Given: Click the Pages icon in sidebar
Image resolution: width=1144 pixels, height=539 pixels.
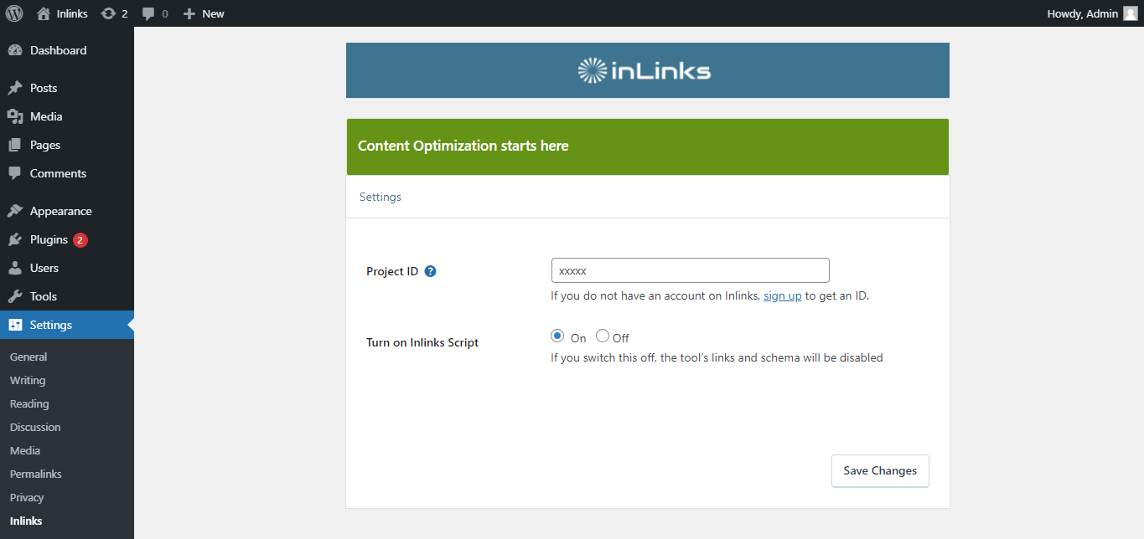Looking at the screenshot, I should (15, 145).
